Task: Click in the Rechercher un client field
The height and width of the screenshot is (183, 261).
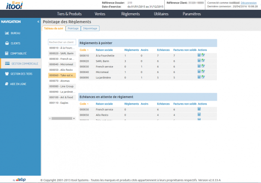Action: (62, 42)
